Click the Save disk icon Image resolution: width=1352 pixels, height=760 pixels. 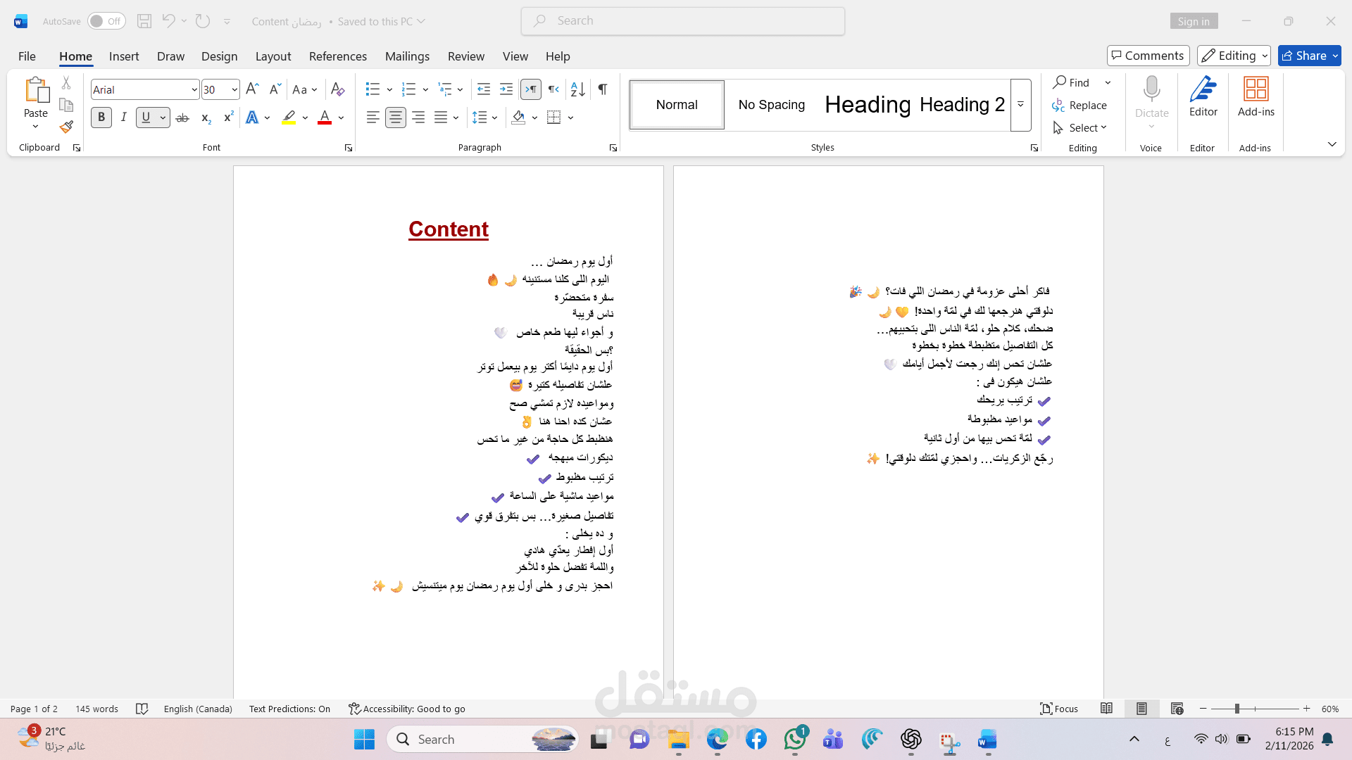144,21
